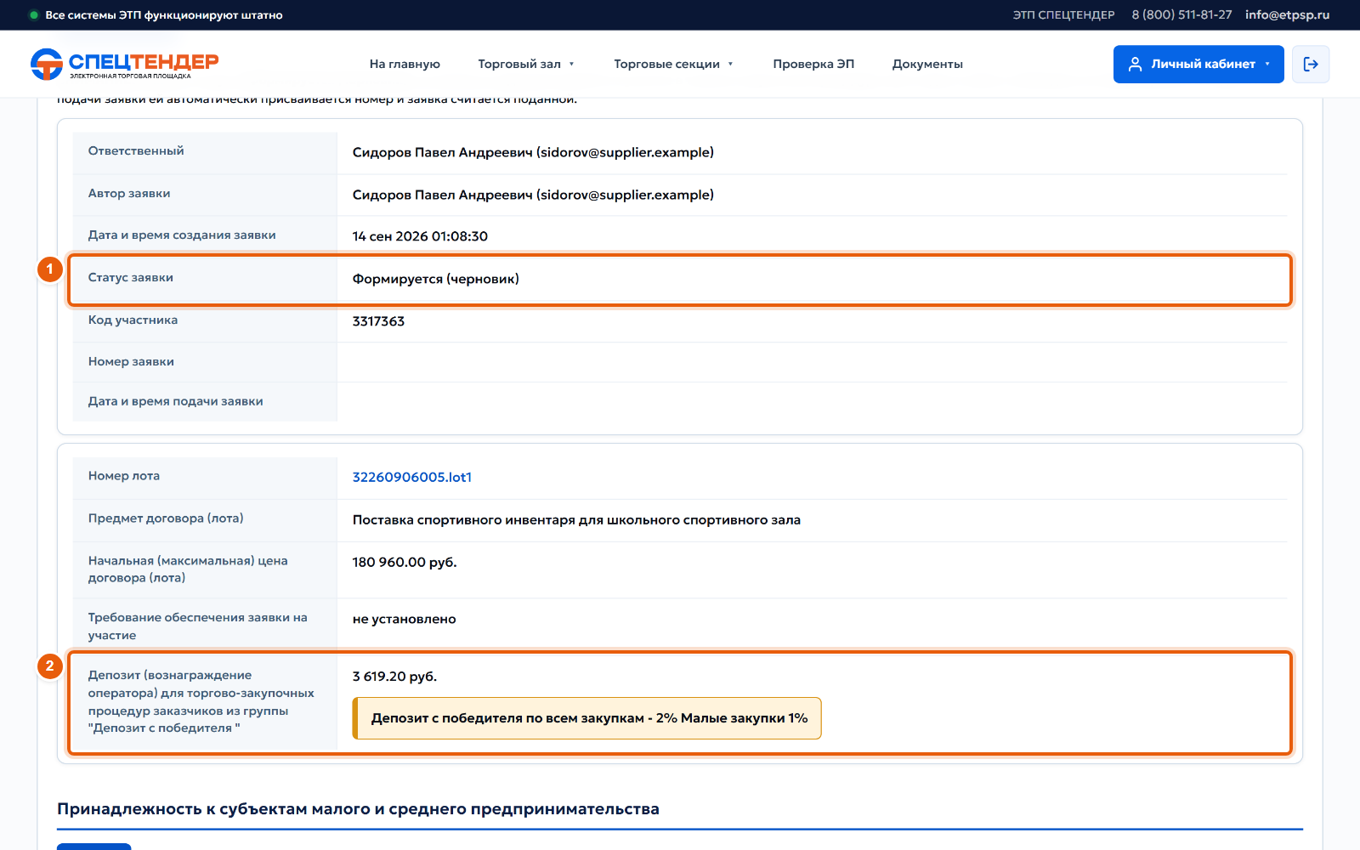This screenshot has height=850, width=1360.
Task: Click the phone number 8 (800) 511-81-27
Action: [x=1181, y=15]
